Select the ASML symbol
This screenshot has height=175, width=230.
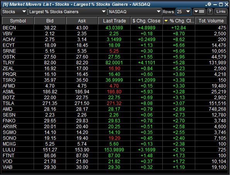pos(9,92)
